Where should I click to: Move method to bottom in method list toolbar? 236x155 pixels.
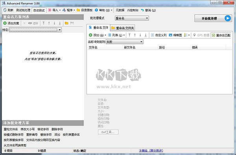click(60, 23)
